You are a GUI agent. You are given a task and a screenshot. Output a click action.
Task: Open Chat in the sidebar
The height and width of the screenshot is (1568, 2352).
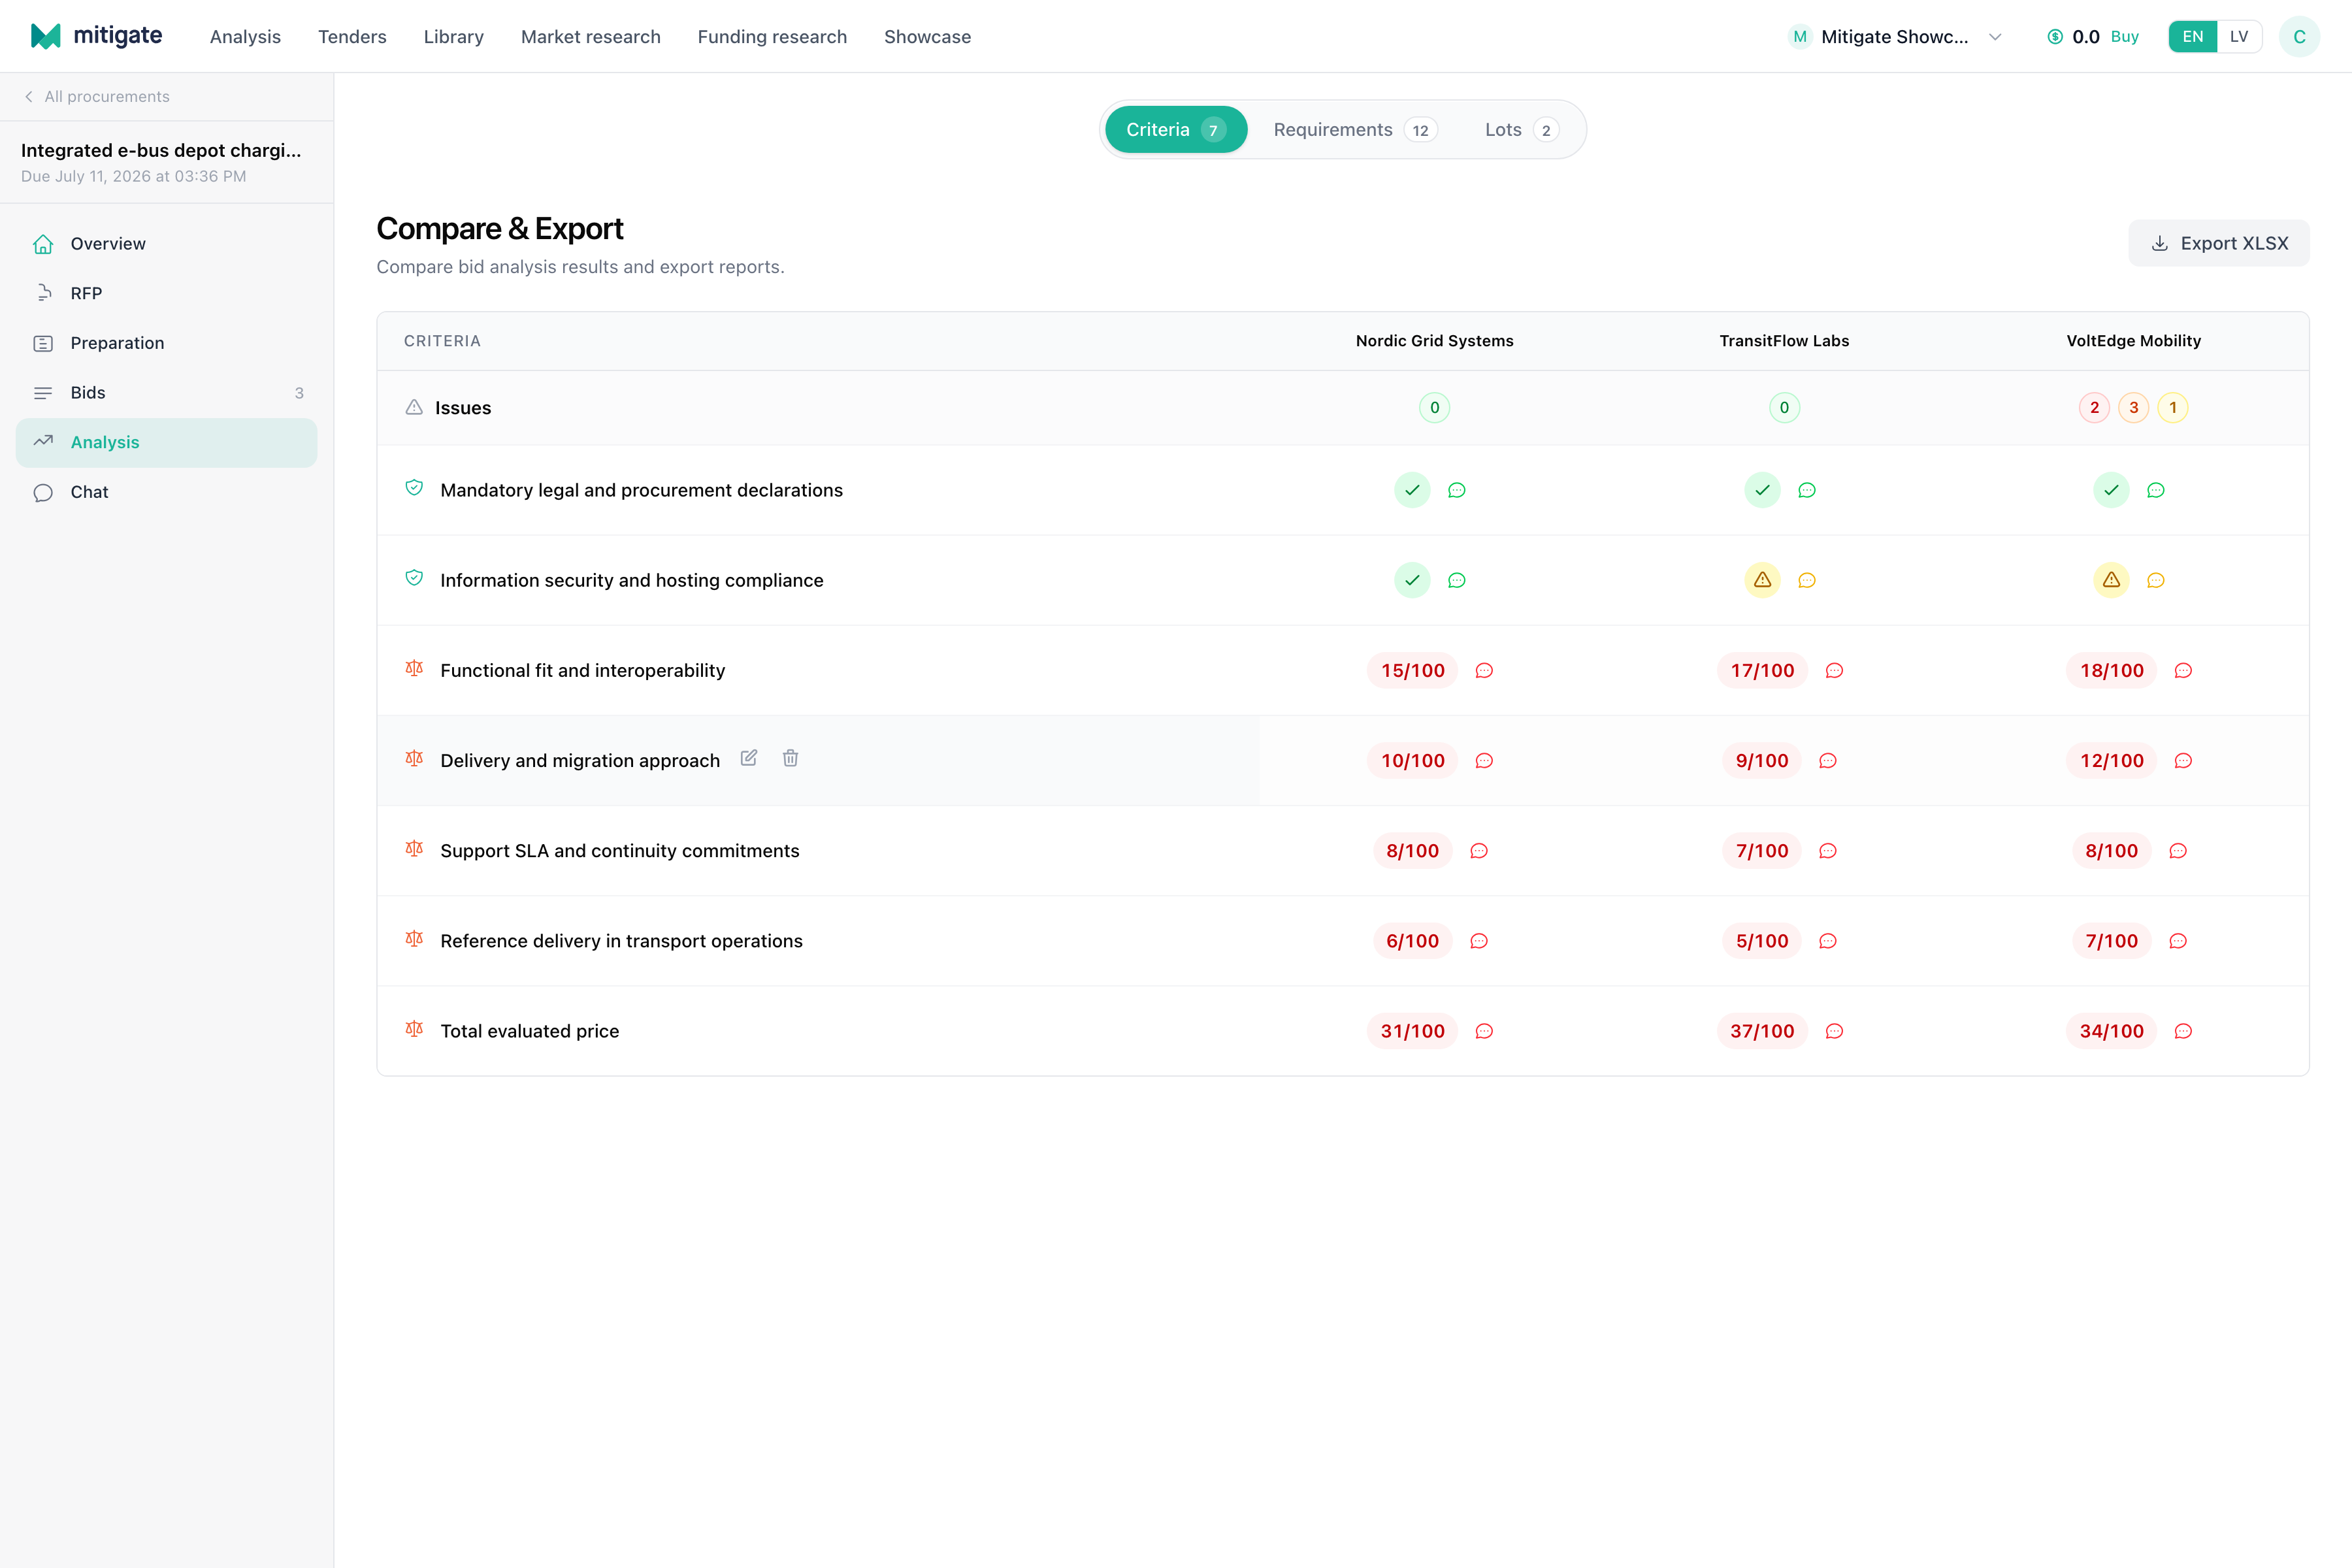pos(166,492)
